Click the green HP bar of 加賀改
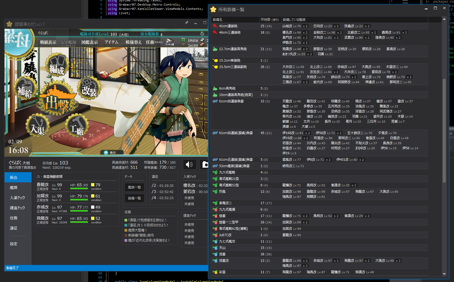The width and height of the screenshot is (454, 282). [79, 200]
